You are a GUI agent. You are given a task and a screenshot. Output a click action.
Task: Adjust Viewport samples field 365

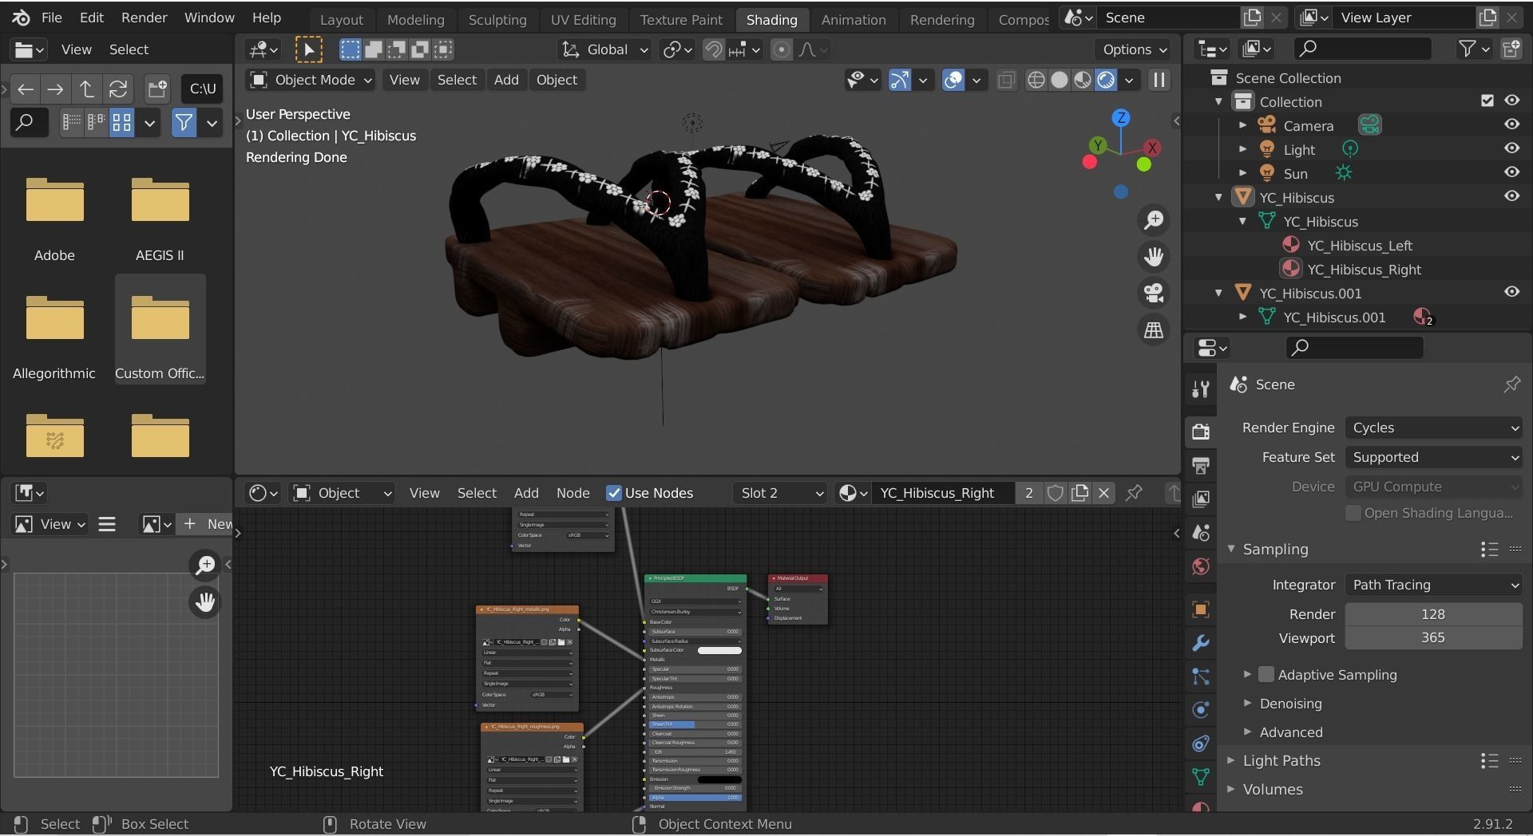(x=1433, y=638)
